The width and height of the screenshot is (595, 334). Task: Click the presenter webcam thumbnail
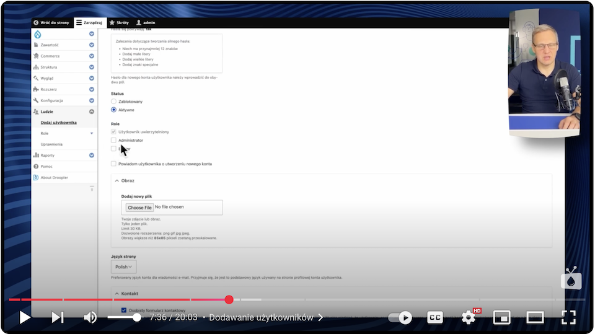pos(545,72)
